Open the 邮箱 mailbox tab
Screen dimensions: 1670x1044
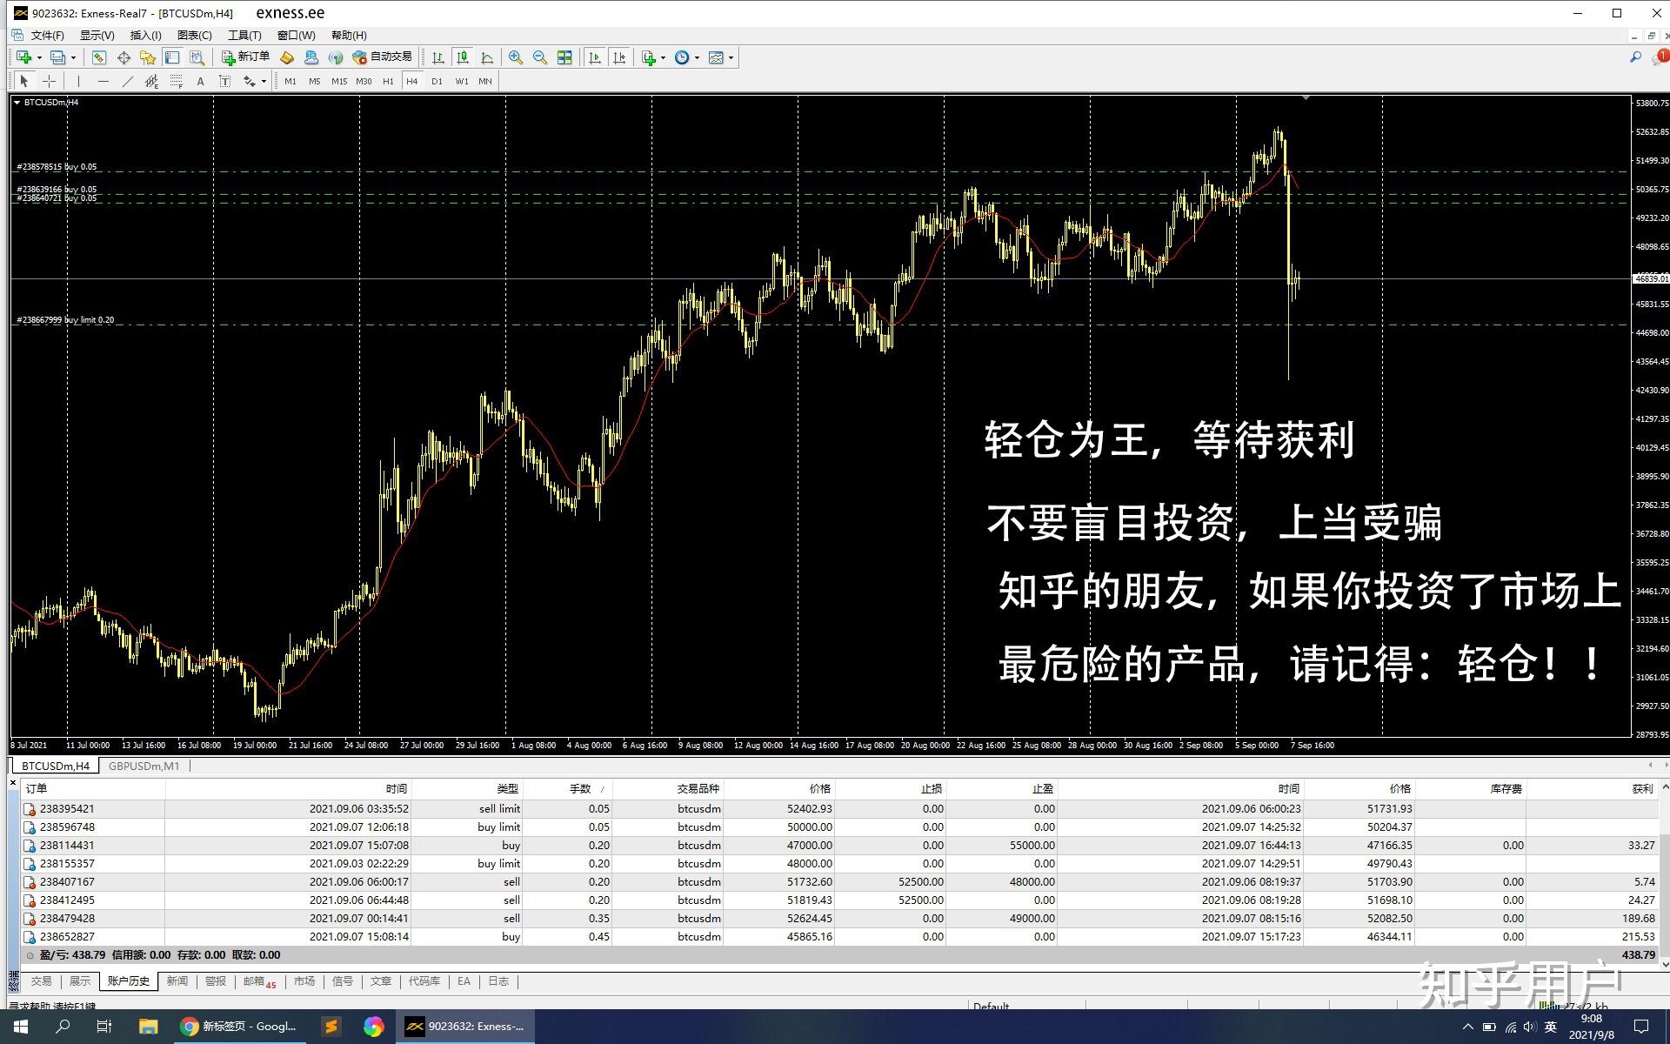[258, 981]
